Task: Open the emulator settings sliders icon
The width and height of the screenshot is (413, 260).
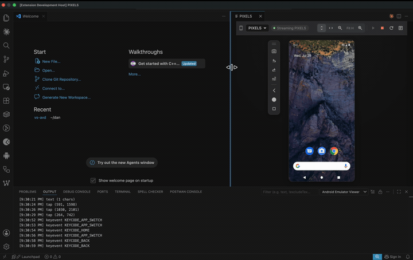Action: tap(274, 78)
